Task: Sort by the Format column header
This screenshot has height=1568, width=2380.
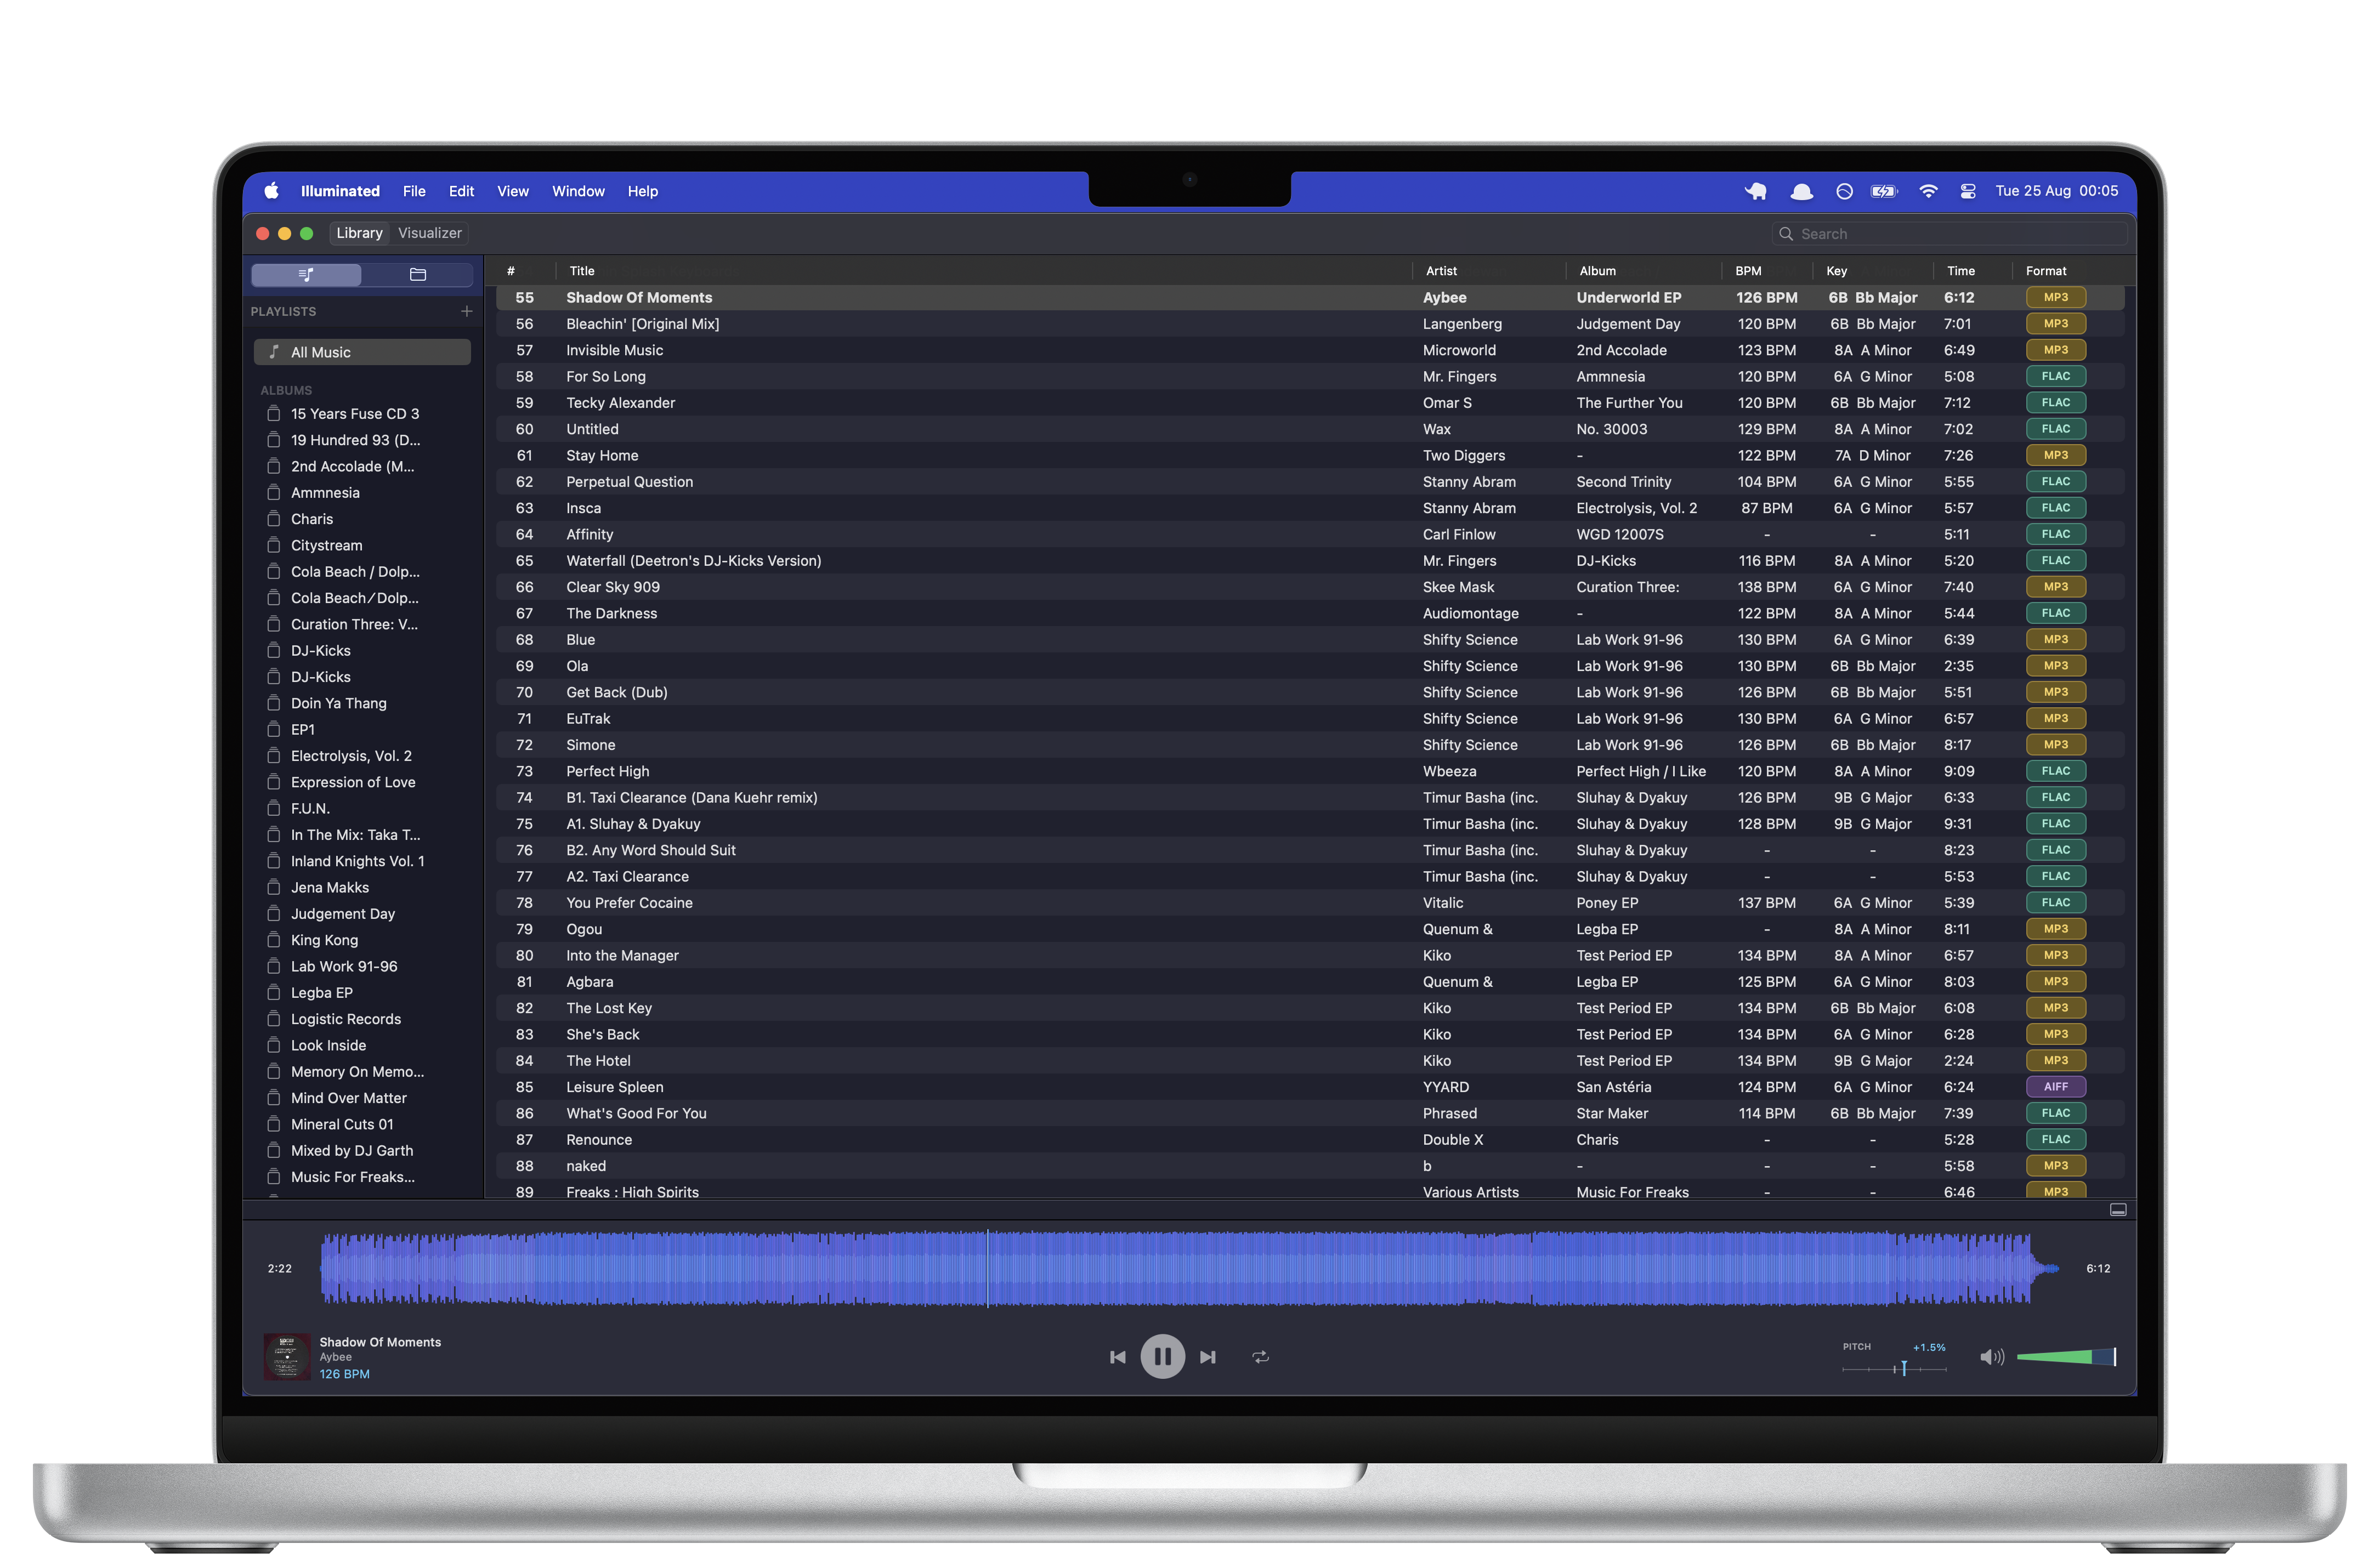Action: (x=2045, y=271)
